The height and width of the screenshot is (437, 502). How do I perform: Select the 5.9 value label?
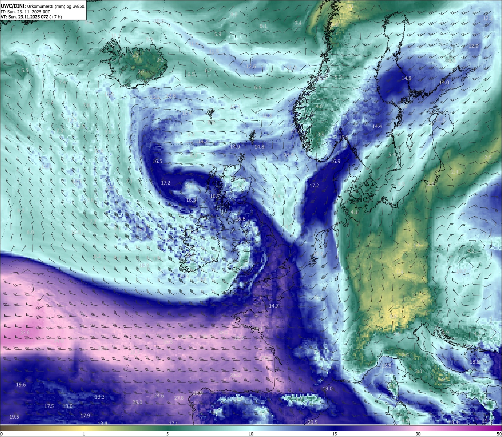coord(218,34)
